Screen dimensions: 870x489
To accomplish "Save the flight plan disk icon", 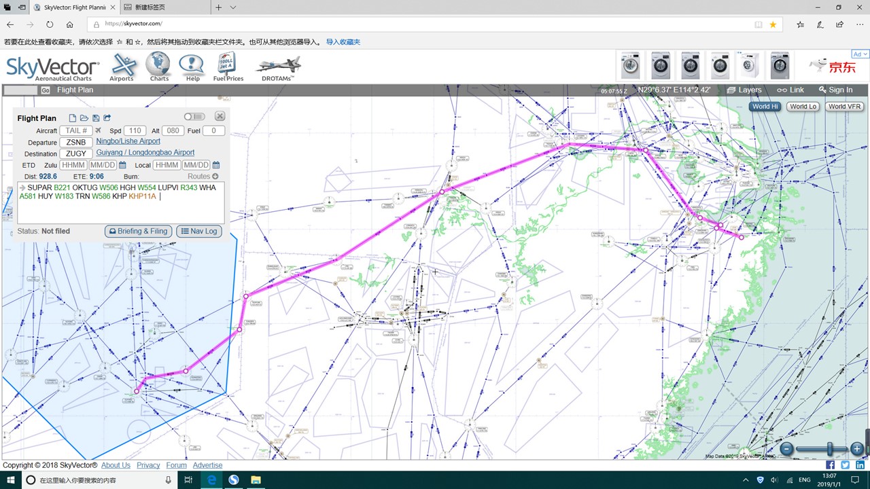I will 96,118.
